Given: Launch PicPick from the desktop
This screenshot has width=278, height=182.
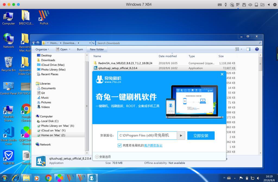Looking at the screenshot, I should [x=44, y=18].
